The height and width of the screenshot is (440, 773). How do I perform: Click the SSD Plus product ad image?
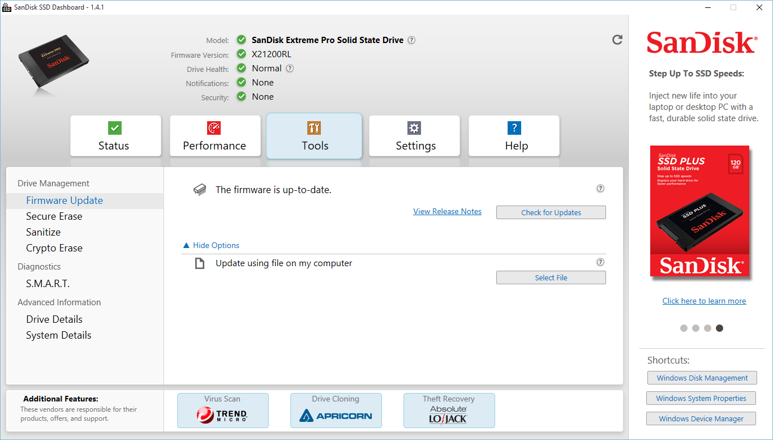(700, 211)
